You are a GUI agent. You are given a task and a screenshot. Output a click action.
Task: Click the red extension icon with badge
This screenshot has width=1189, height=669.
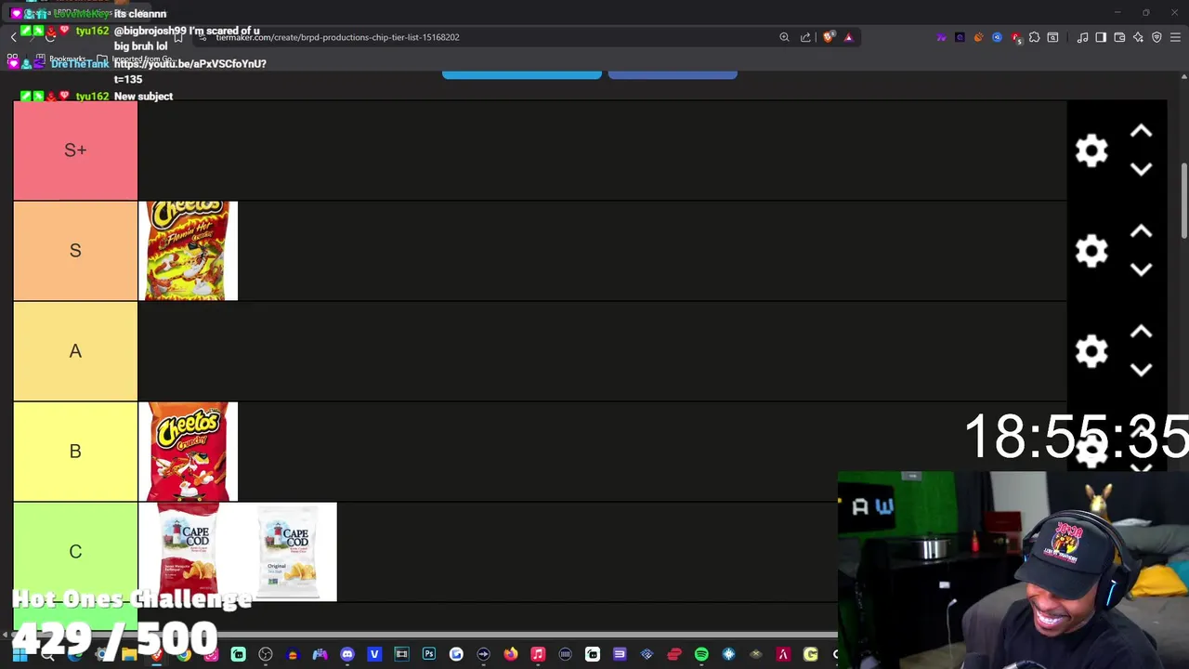pyautogui.click(x=1016, y=37)
